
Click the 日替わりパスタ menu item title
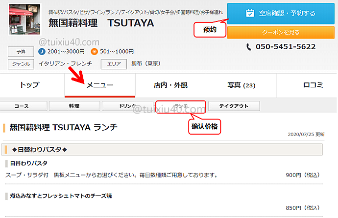29,163
